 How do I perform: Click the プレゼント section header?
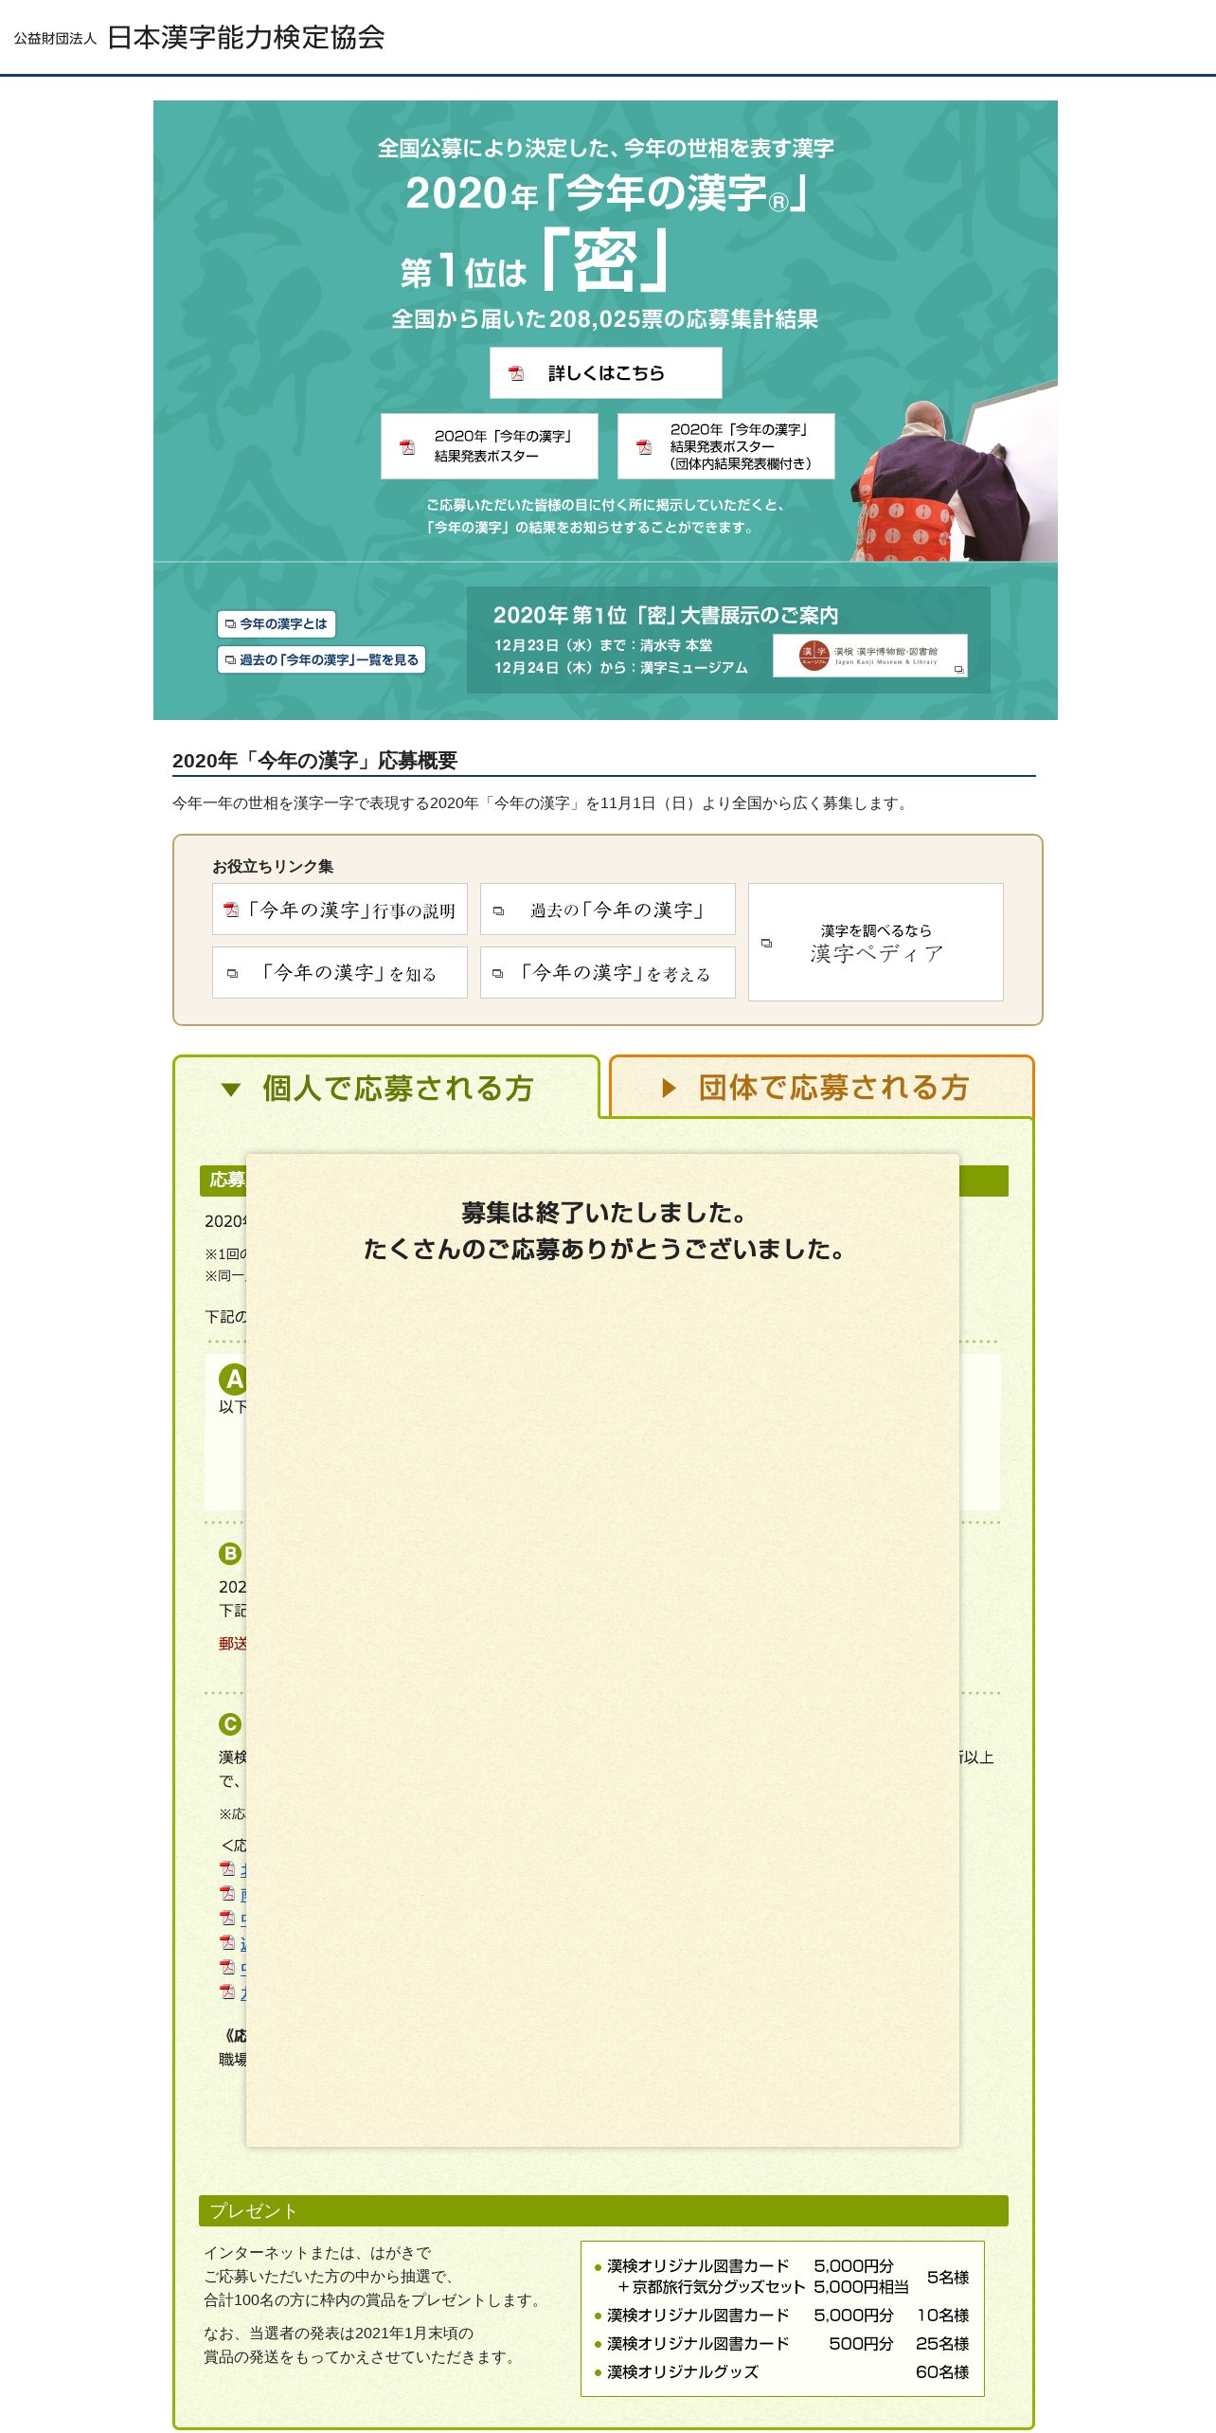click(x=603, y=2210)
